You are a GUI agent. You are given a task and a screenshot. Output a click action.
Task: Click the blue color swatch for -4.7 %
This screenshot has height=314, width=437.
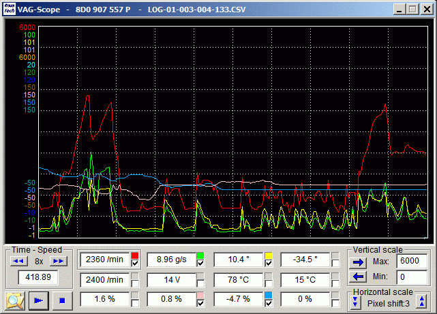269,296
